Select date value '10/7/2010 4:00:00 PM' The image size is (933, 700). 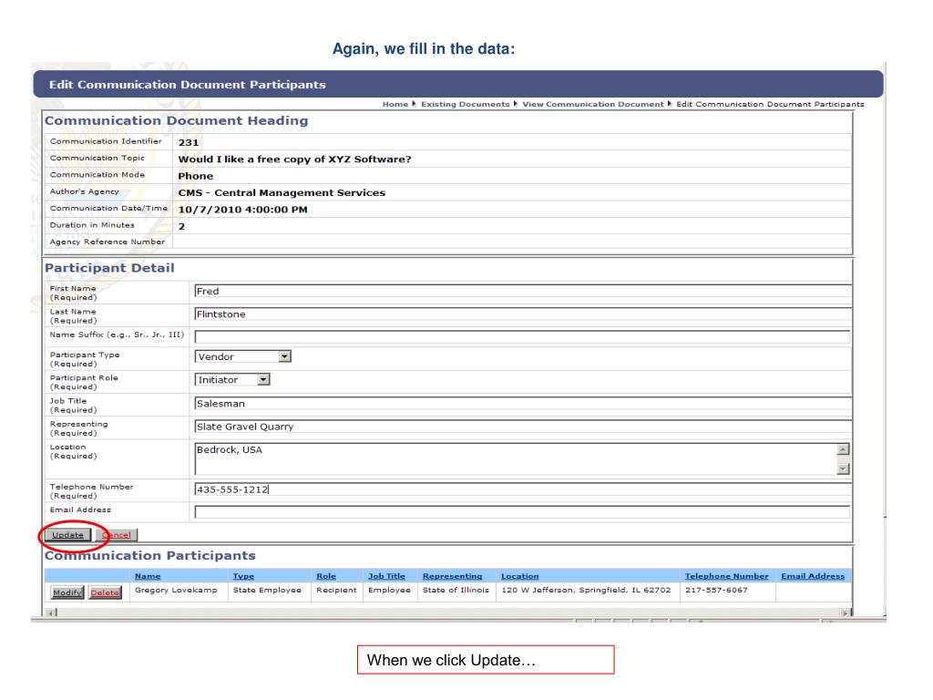click(x=242, y=210)
